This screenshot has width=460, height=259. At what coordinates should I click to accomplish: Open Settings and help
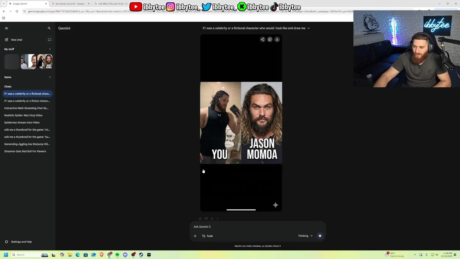[x=18, y=242]
